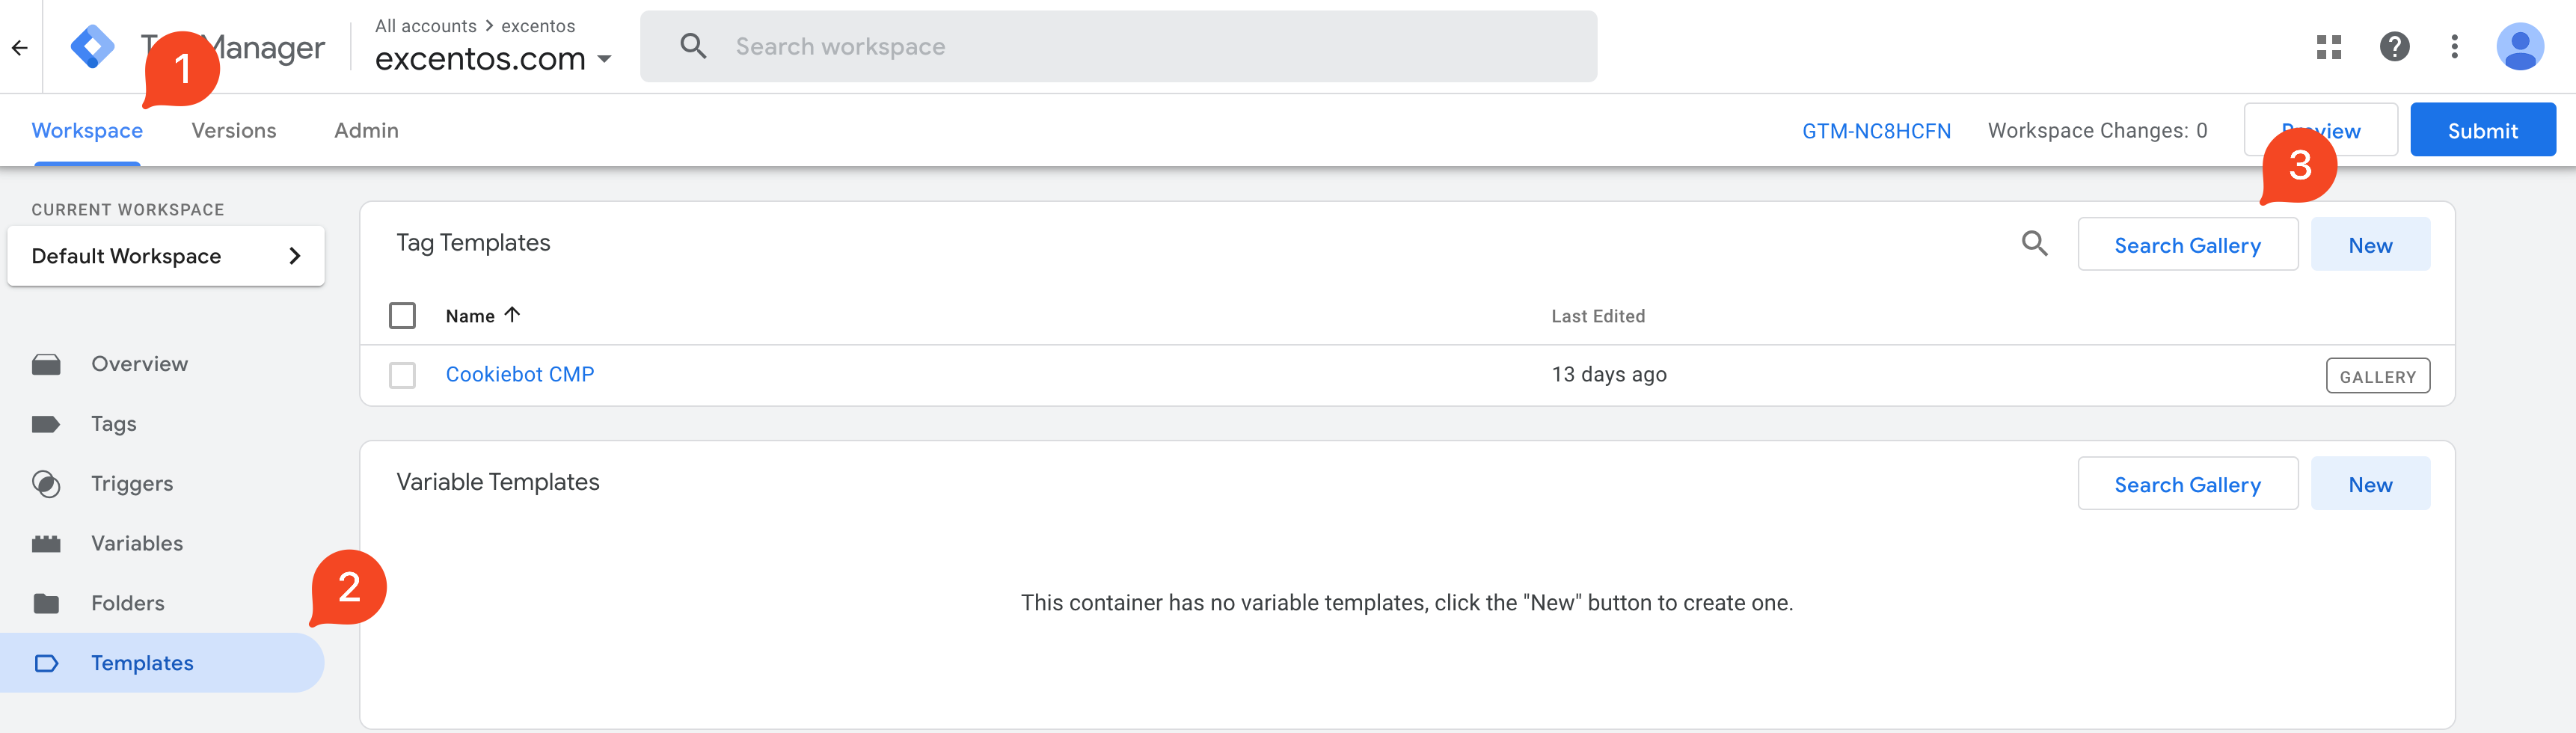The height and width of the screenshot is (733, 2576).
Task: Click the Search workspace input field
Action: [x=1118, y=46]
